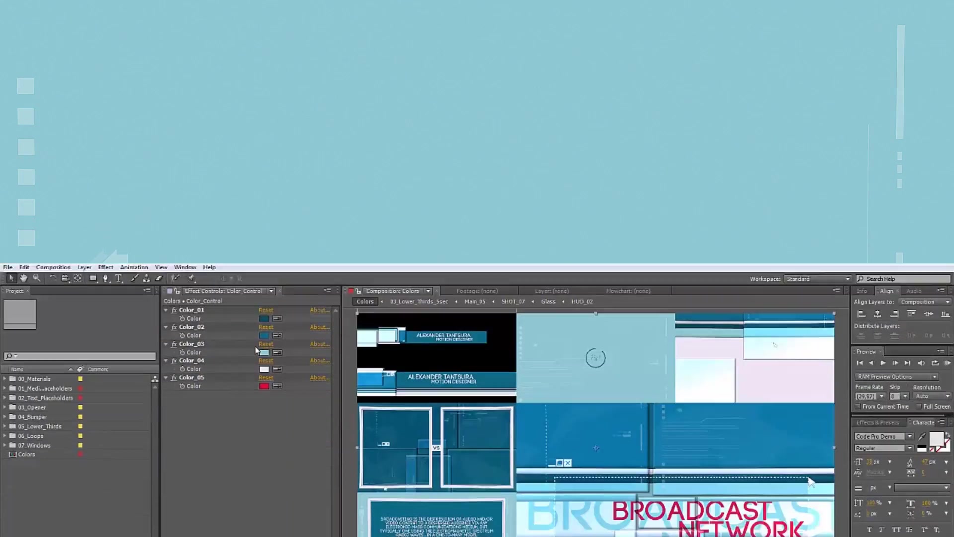Select the Pen tool

[x=105, y=279]
